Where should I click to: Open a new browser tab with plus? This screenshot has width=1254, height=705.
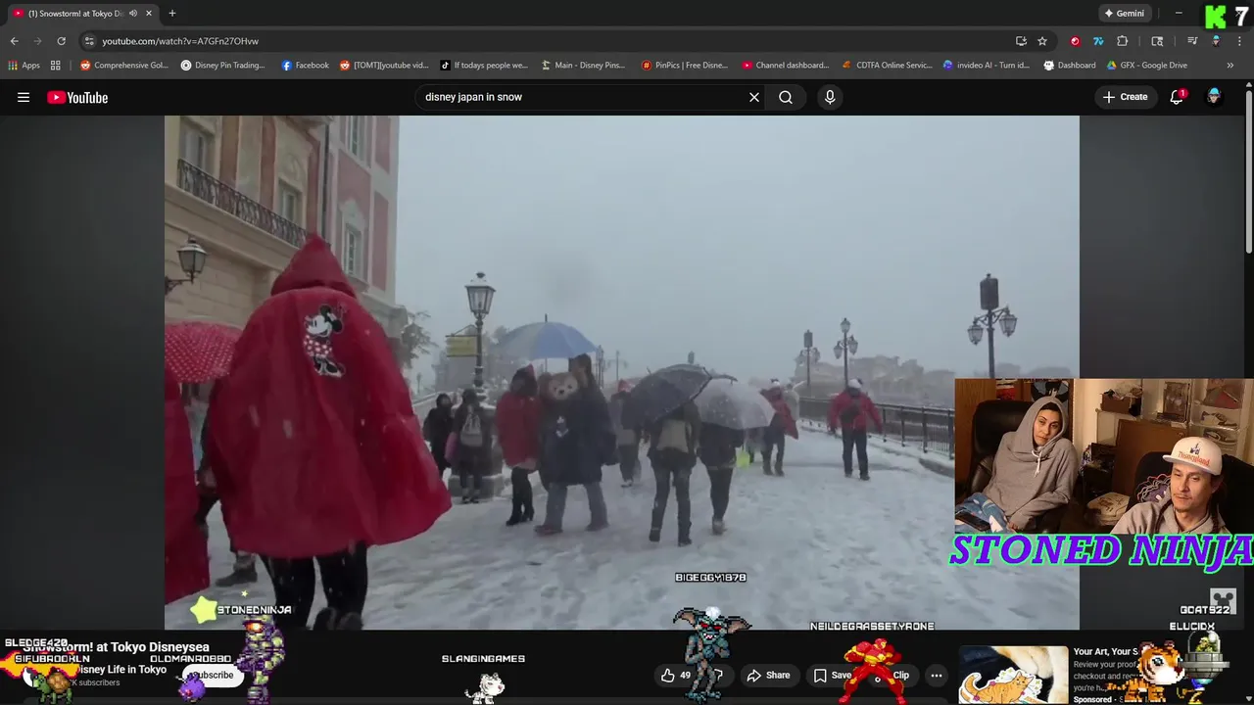(172, 14)
